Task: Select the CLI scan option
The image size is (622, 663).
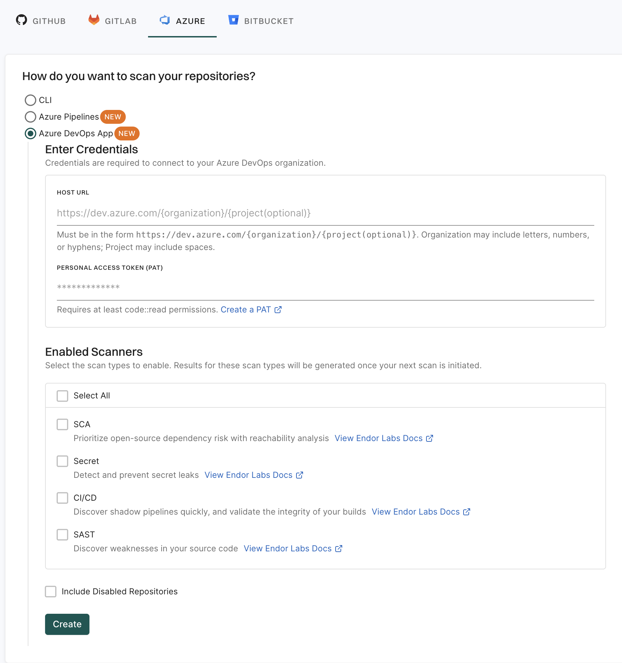Action: (30, 100)
